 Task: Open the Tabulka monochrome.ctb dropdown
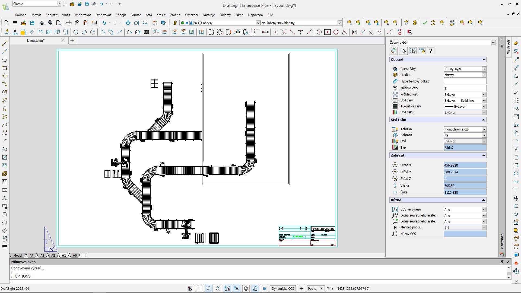484,129
